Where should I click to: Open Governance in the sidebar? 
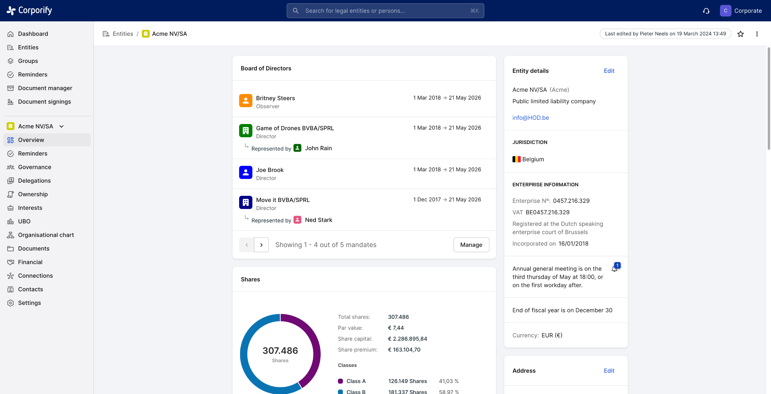pos(35,167)
